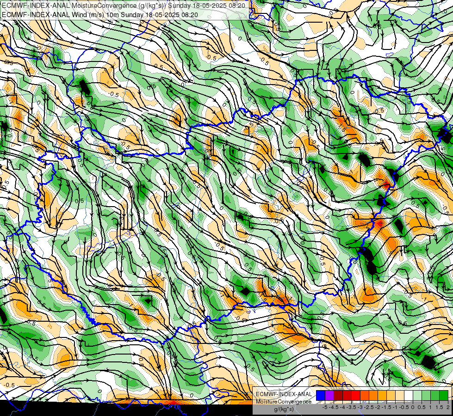
Task: Select the light orange legend swatch -1.5 to -1
Action: 391,395
